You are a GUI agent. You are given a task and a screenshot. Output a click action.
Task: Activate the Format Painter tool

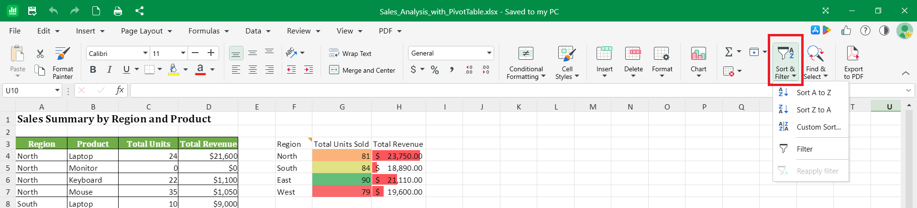(x=63, y=63)
